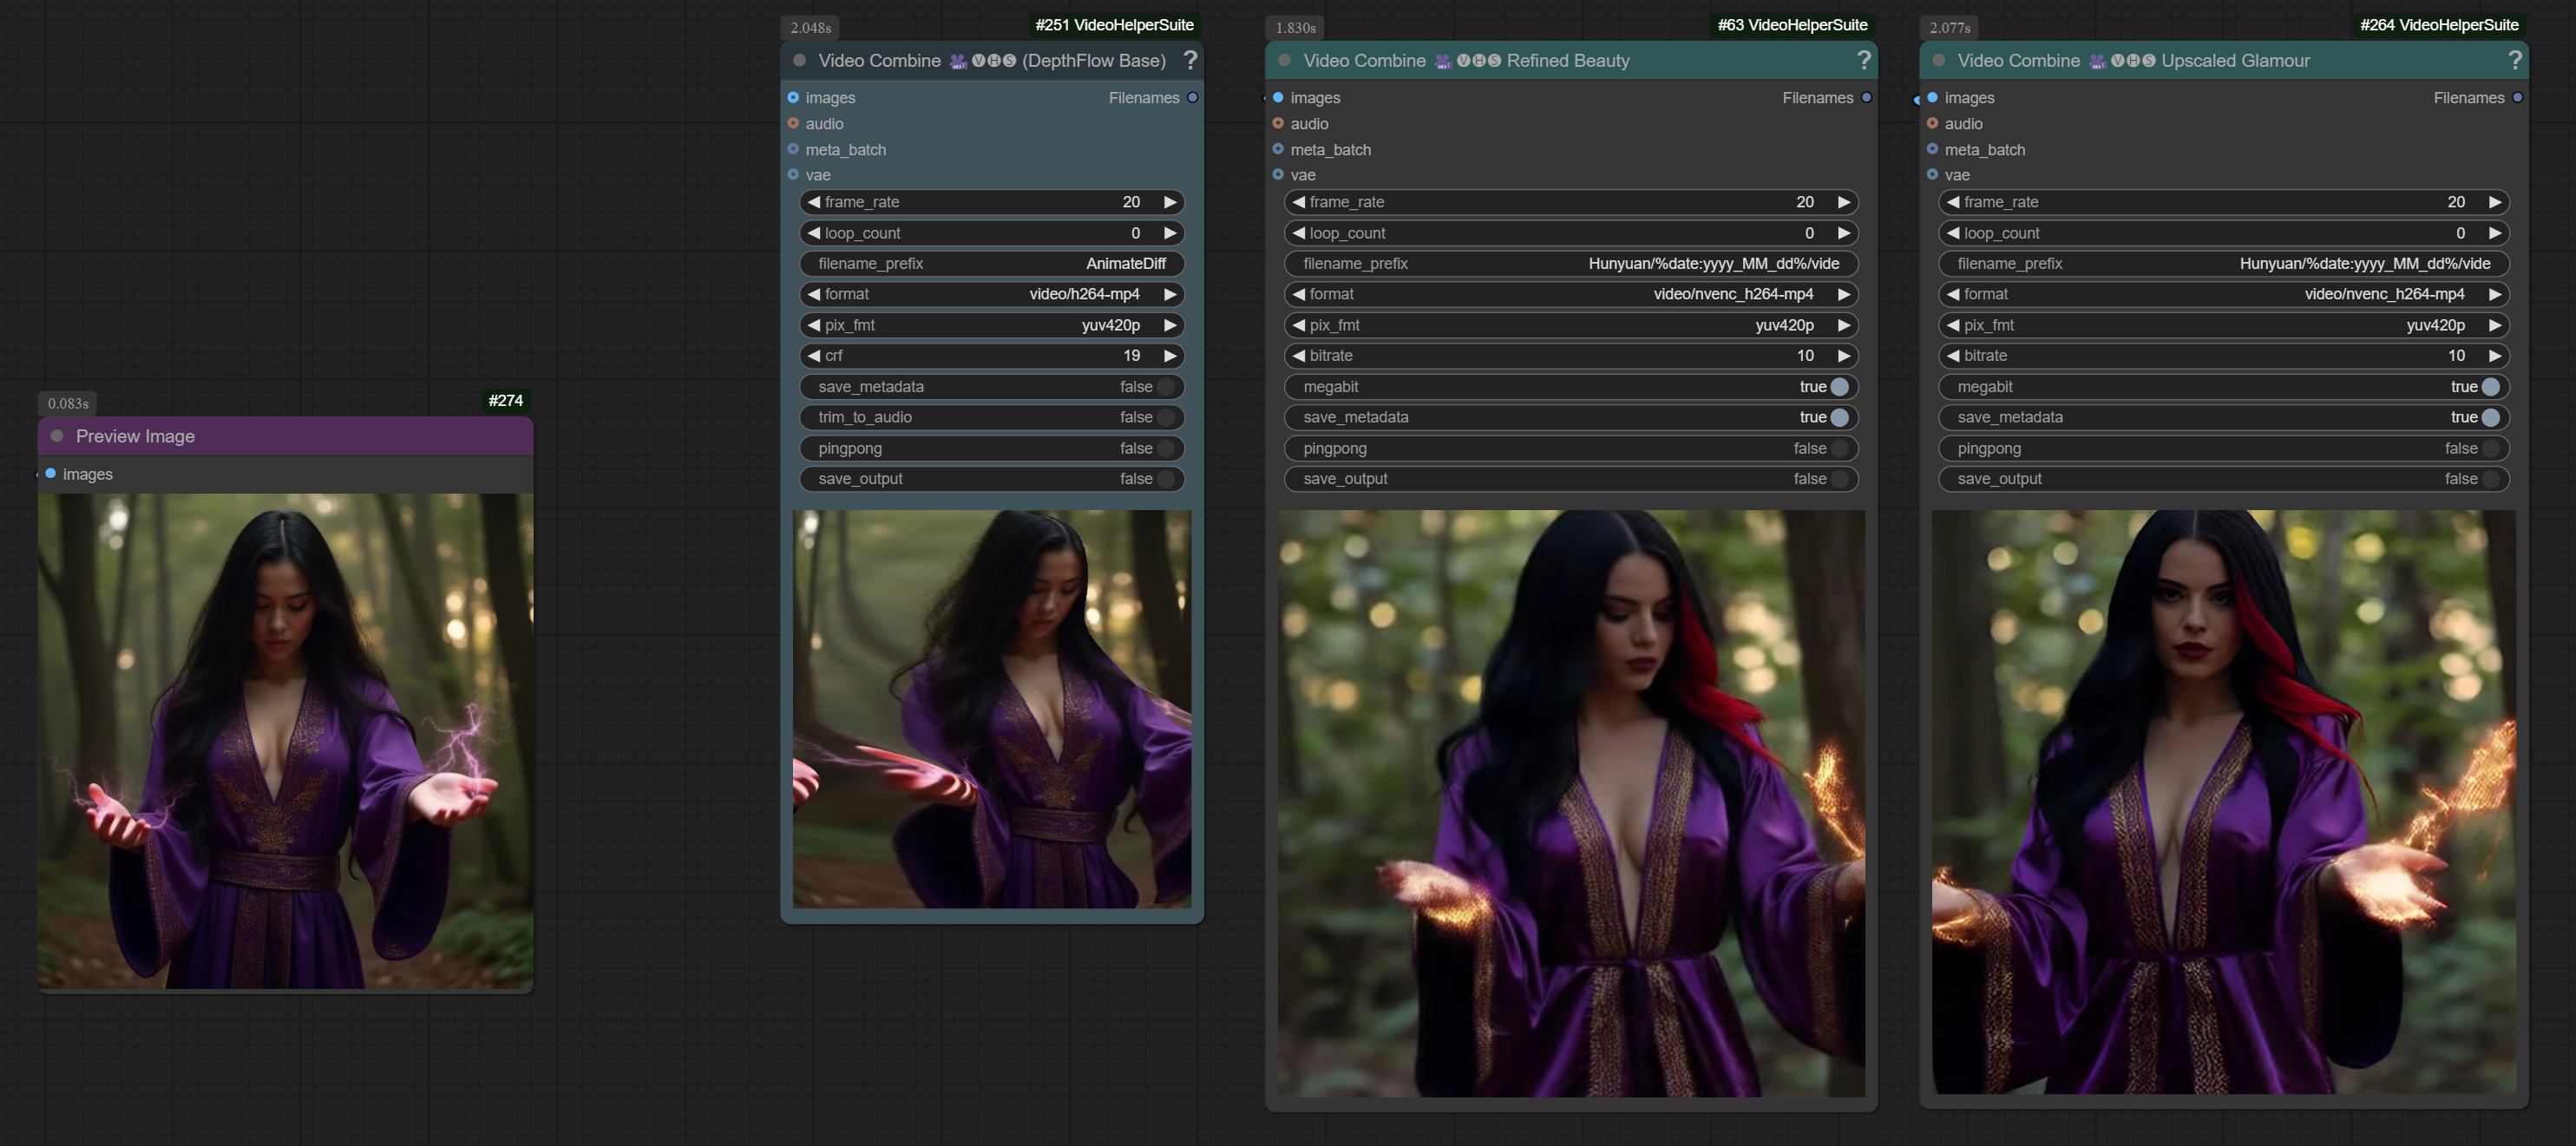Click next-format arrow on DepthFlow Base node
The height and width of the screenshot is (1146, 2576).
[x=1169, y=294]
